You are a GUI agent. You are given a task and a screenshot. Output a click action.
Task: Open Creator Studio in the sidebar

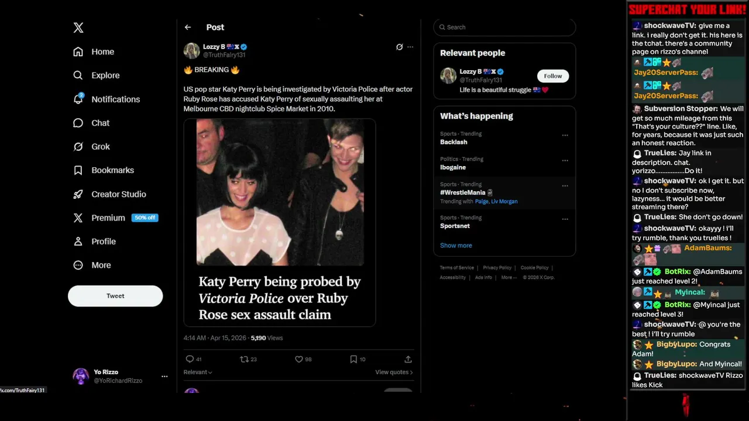pos(118,194)
